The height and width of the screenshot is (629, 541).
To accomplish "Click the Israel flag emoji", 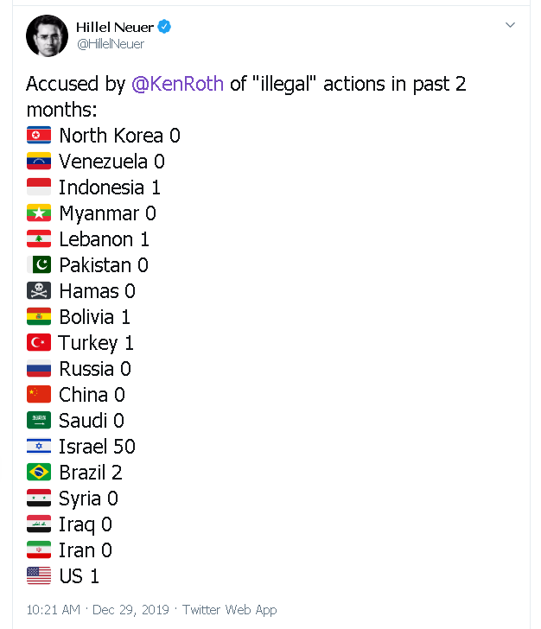I will (x=39, y=447).
